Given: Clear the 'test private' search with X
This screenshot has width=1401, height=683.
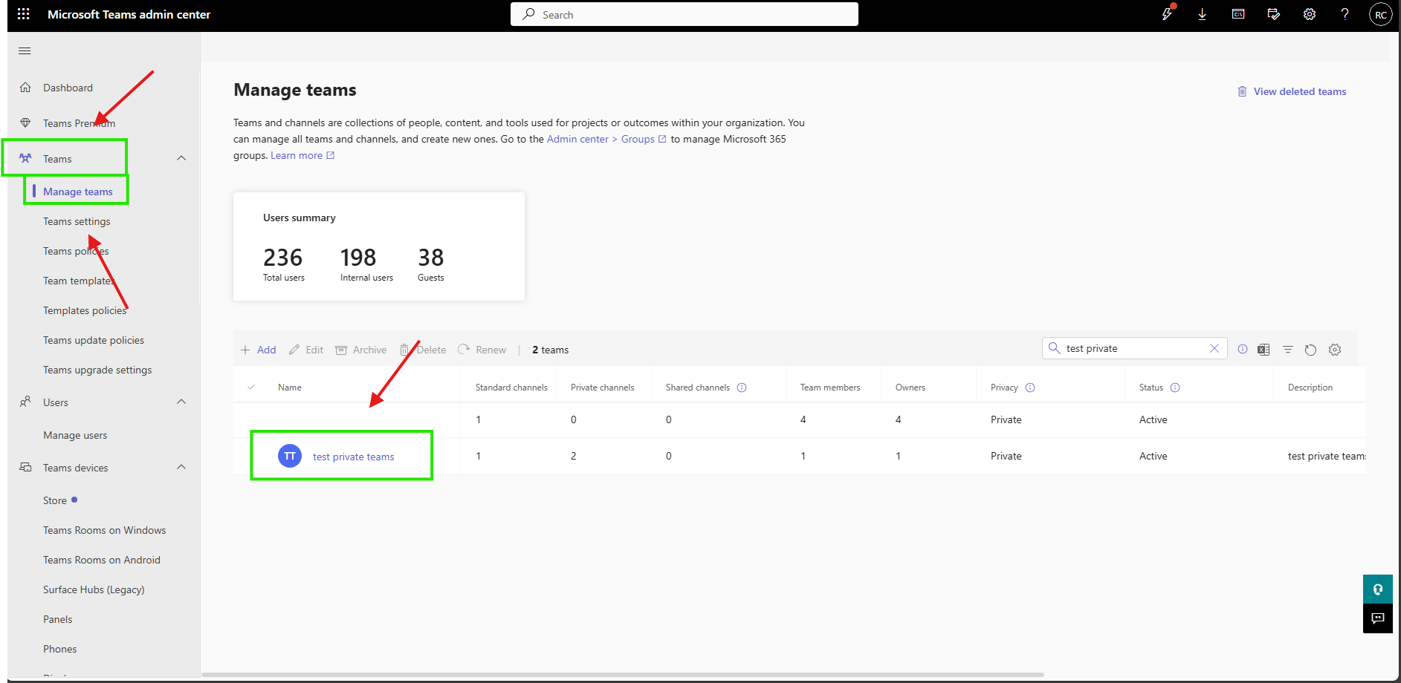Looking at the screenshot, I should [1214, 348].
